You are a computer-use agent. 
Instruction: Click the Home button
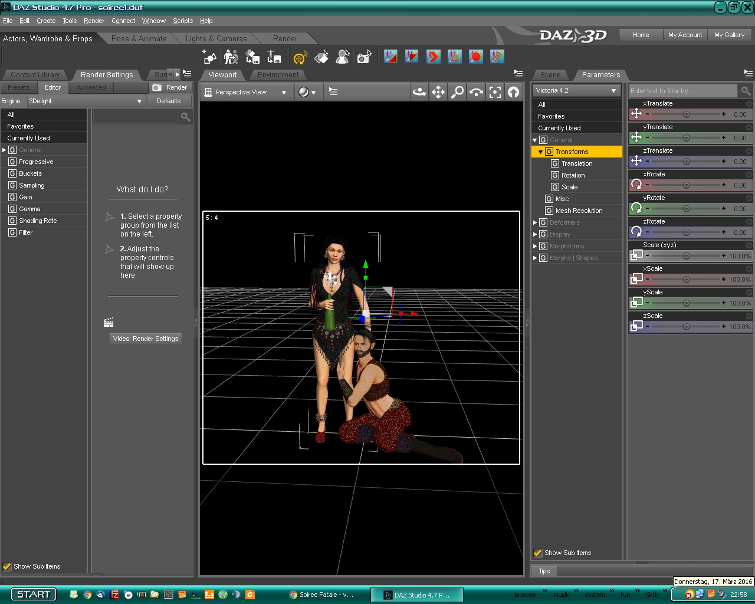tap(641, 35)
